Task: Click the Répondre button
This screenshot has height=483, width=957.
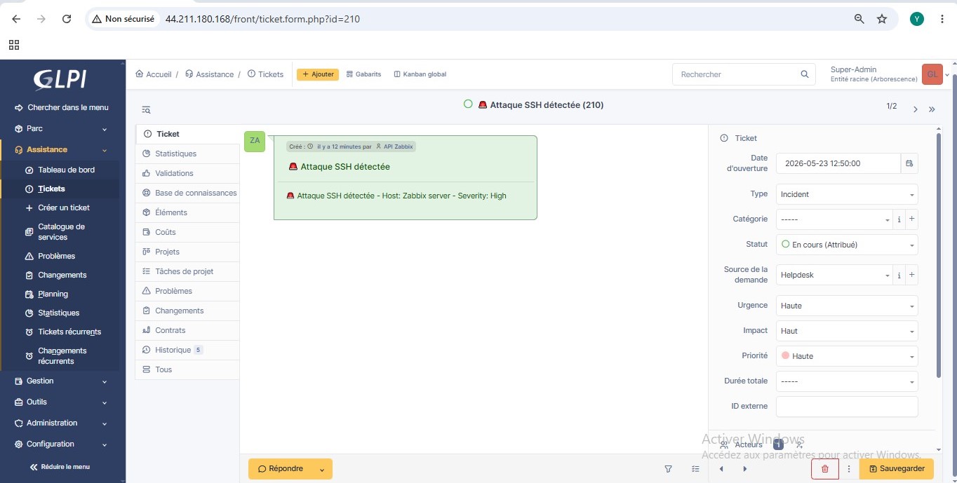Action: point(281,469)
